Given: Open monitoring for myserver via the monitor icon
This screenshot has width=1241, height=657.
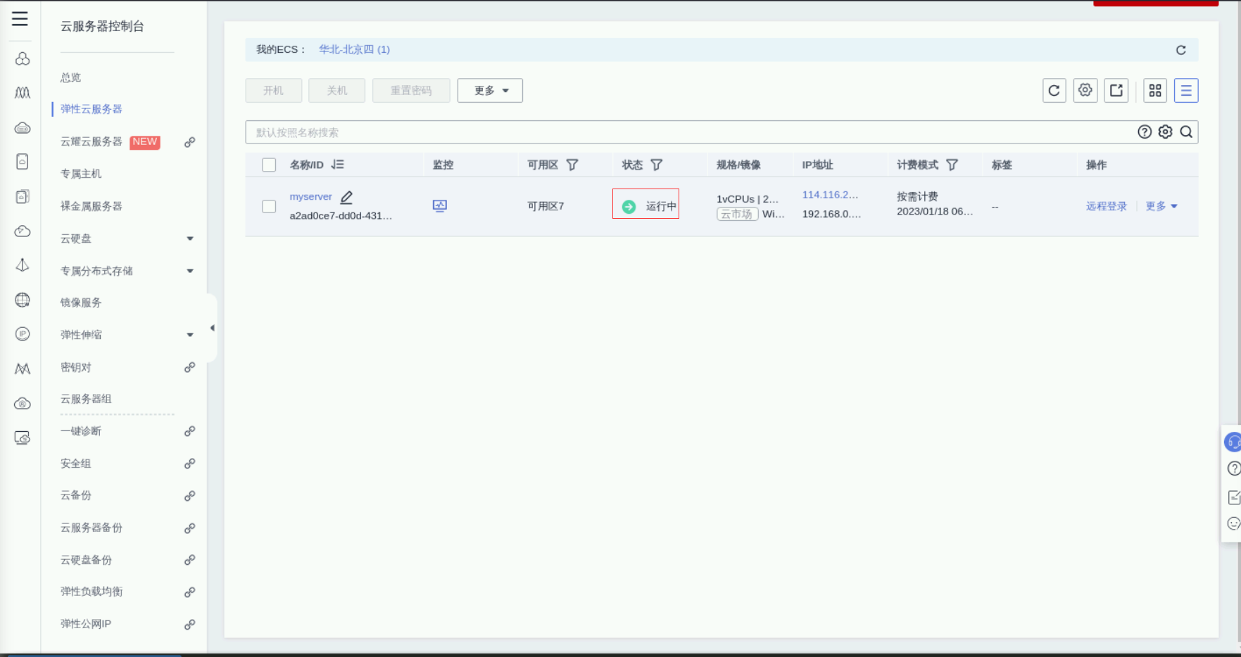Looking at the screenshot, I should (x=440, y=205).
